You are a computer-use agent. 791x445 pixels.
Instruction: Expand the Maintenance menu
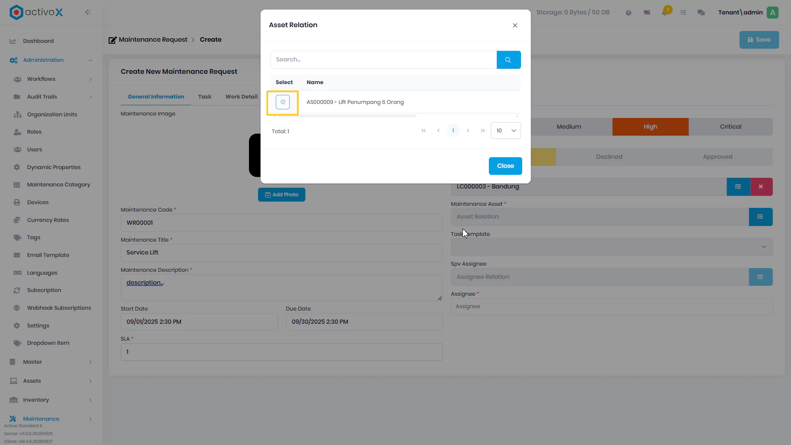click(51, 419)
